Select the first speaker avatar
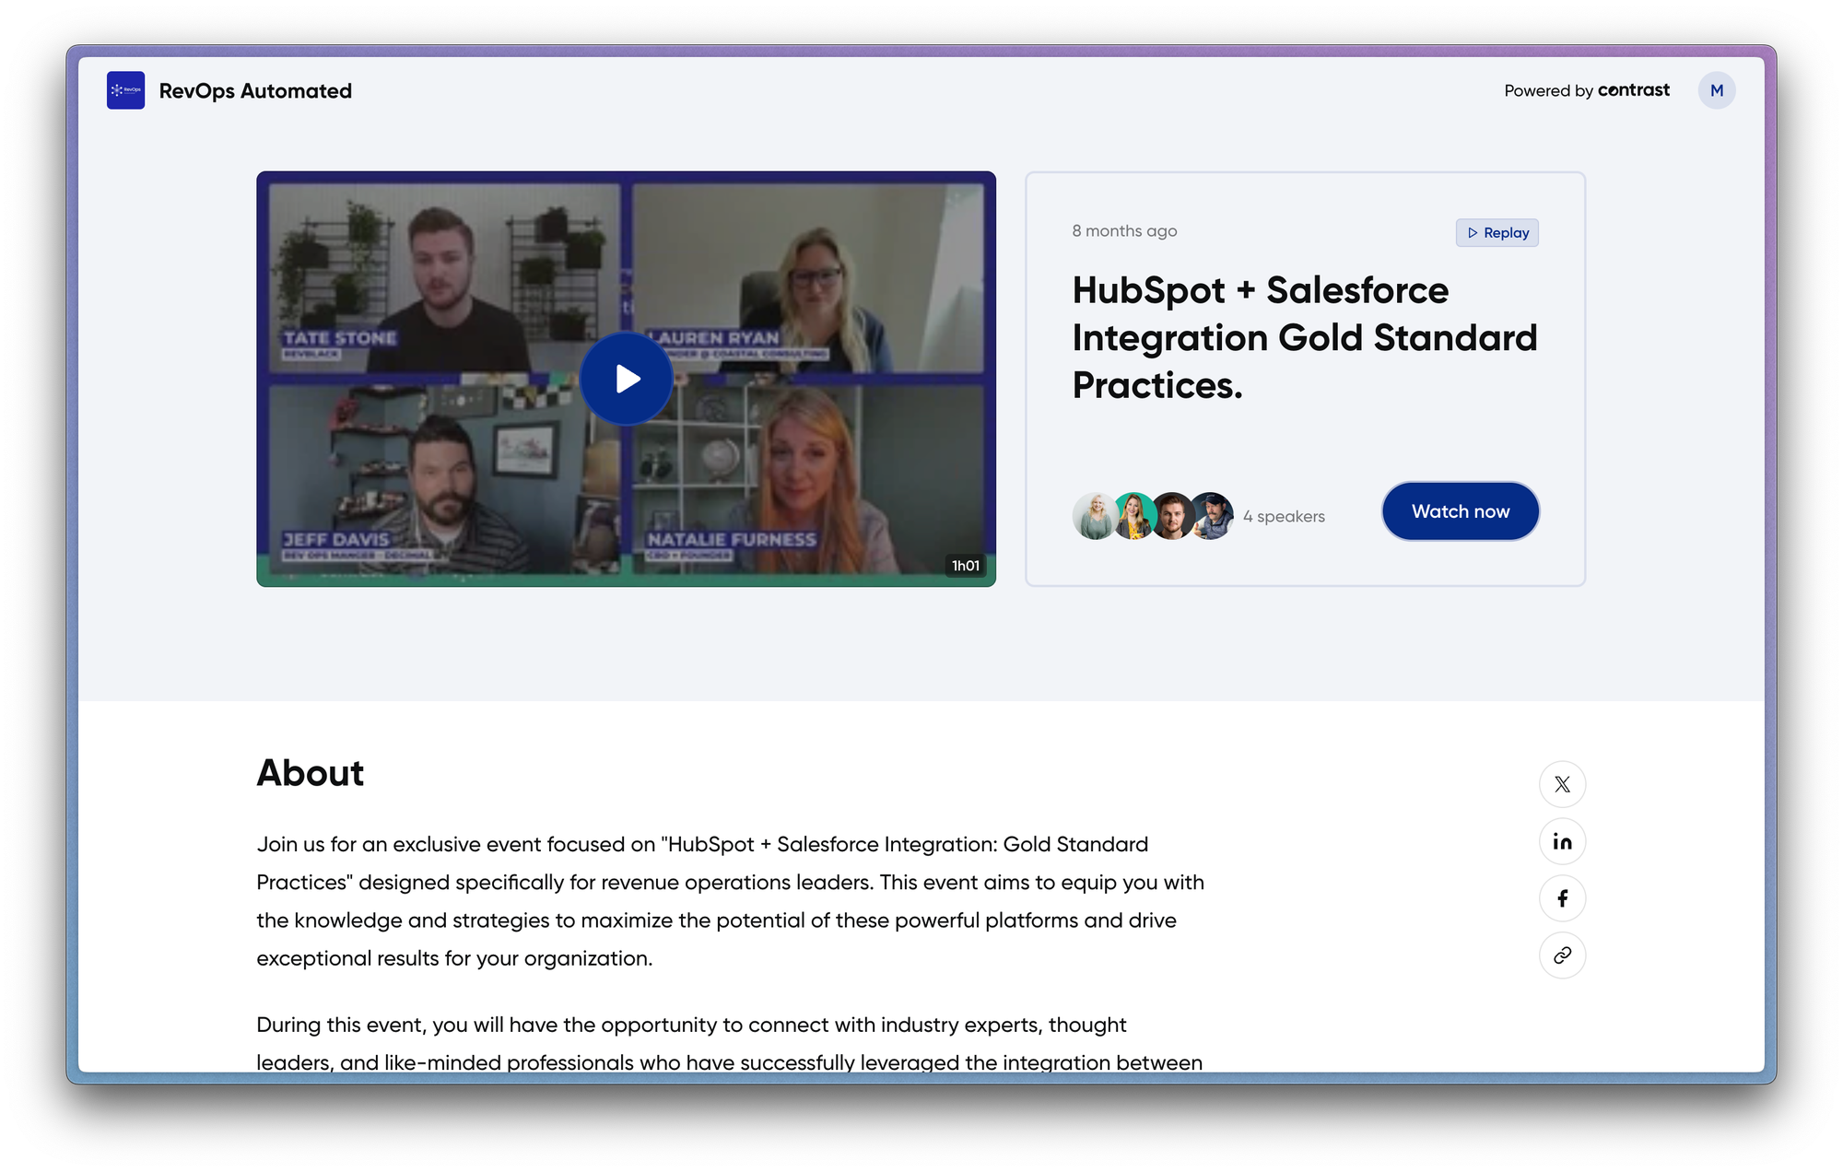1843x1172 pixels. pyautogui.click(x=1095, y=516)
